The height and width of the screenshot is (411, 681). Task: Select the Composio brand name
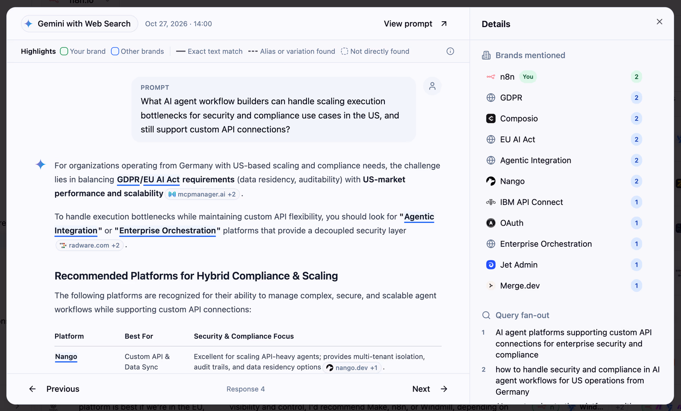coord(519,119)
